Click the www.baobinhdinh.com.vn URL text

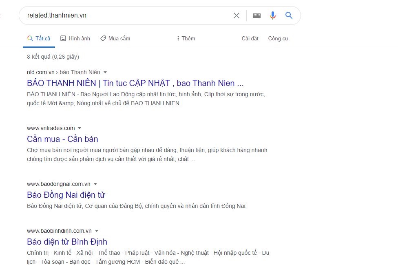[x=59, y=231]
